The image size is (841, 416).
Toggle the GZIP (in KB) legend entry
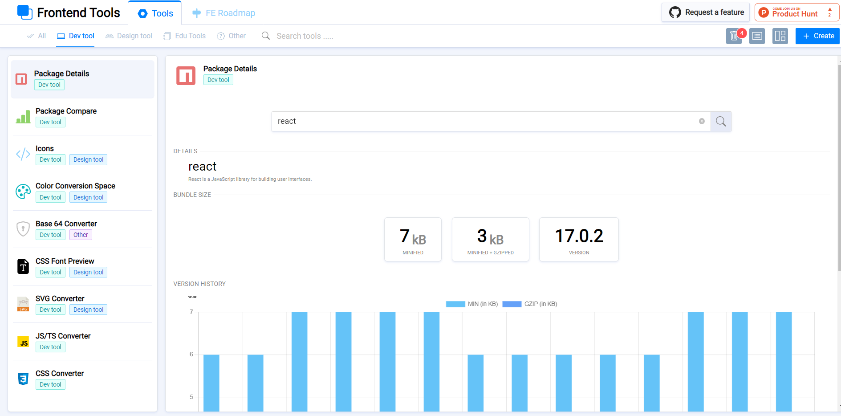[x=529, y=304]
